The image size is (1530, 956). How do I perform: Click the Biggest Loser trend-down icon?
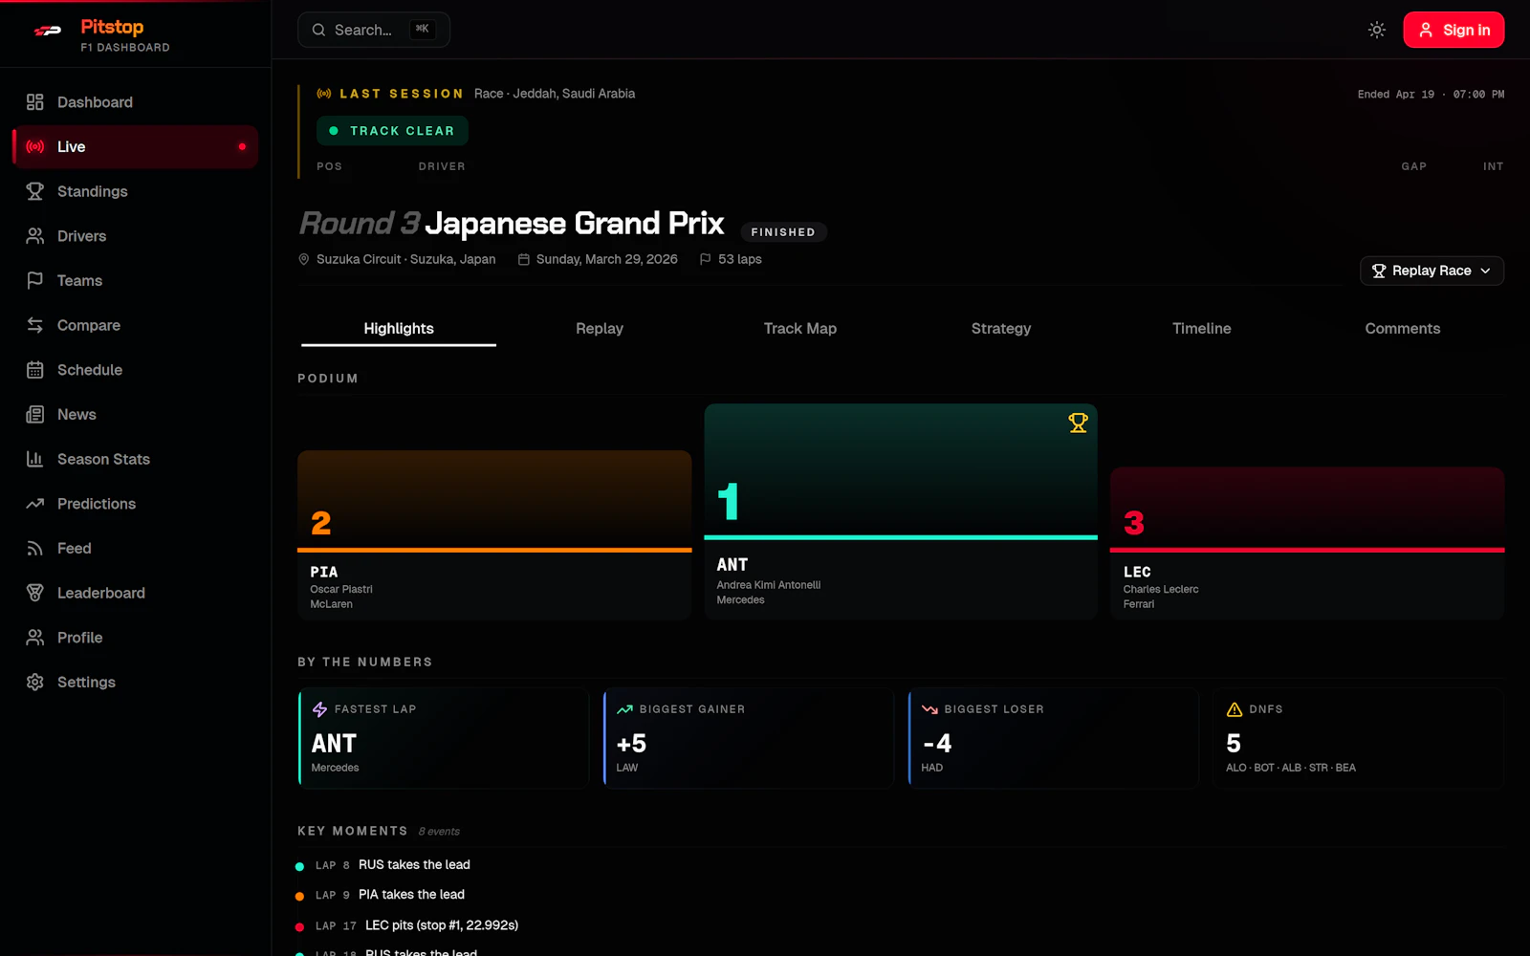(x=929, y=709)
